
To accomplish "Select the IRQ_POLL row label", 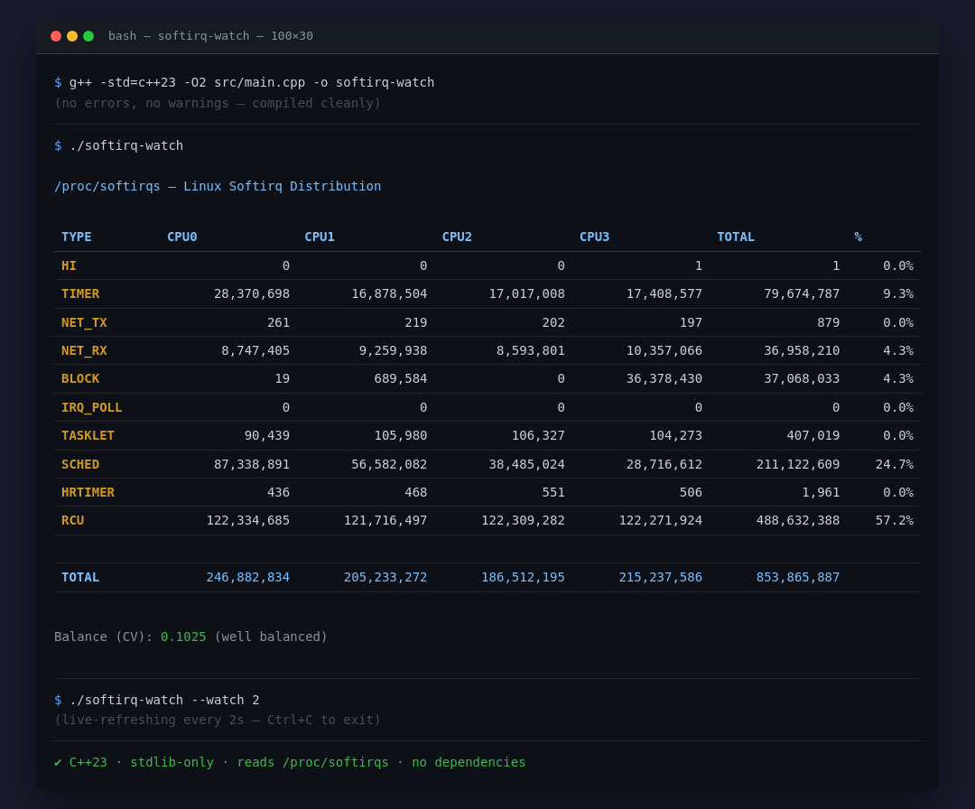I will tap(91, 407).
